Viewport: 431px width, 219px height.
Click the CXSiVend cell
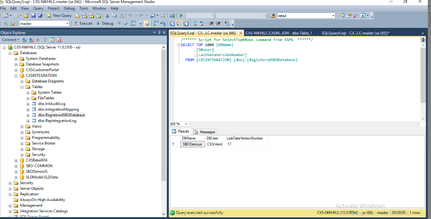click(214, 144)
